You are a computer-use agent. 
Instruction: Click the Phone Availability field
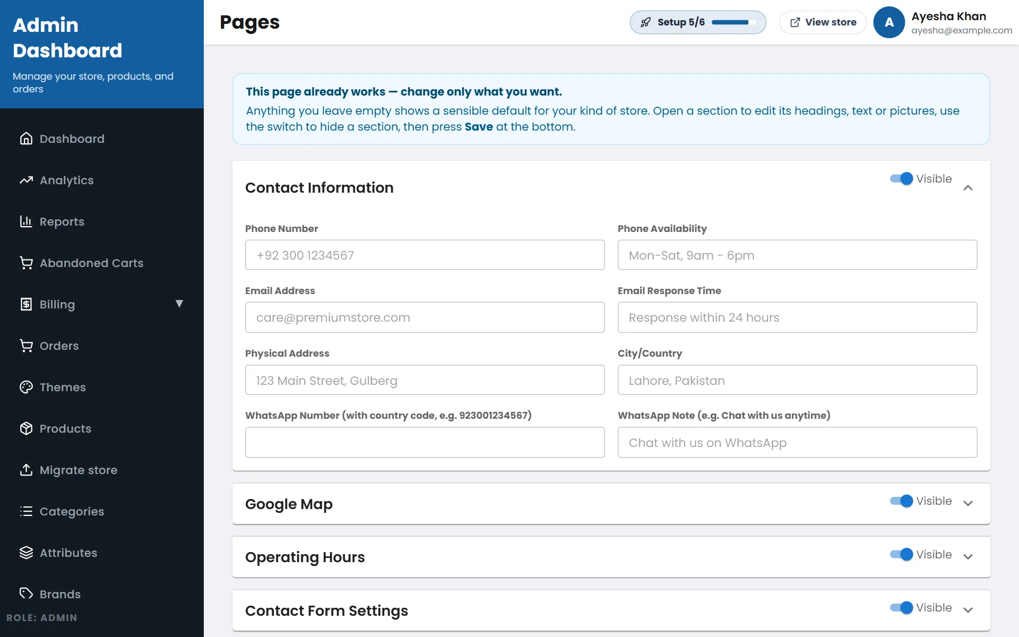pyautogui.click(x=797, y=255)
